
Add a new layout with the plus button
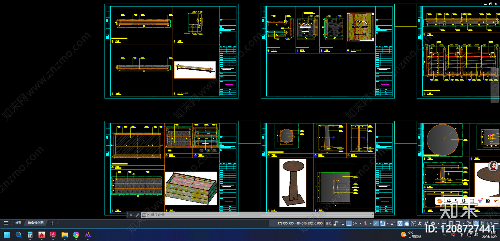(x=52, y=223)
